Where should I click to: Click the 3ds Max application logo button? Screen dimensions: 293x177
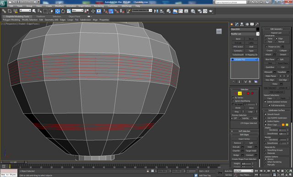coord(3,4)
